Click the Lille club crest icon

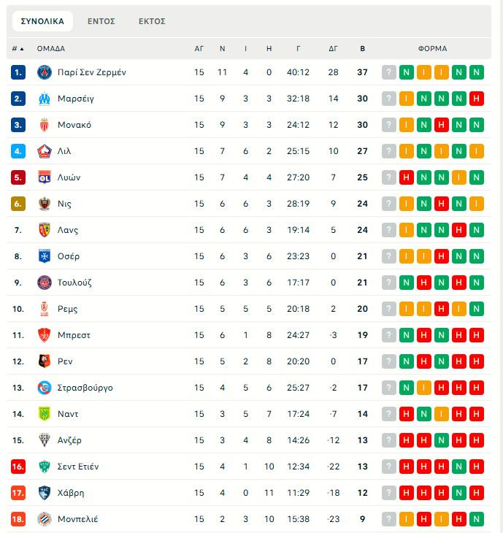pos(44,151)
